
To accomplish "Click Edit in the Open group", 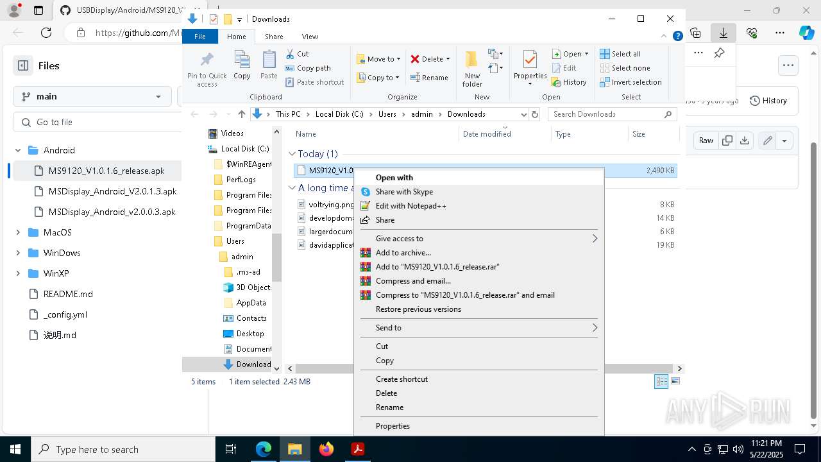I will [x=564, y=68].
